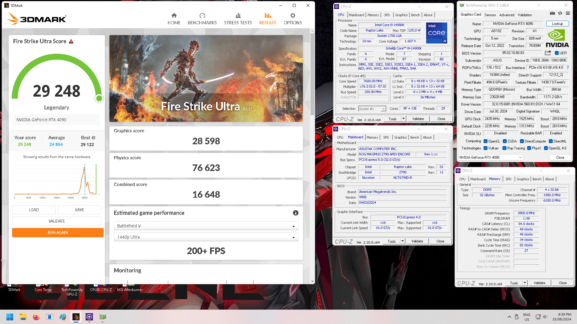Image resolution: width=577 pixels, height=324 pixels.
Task: Click the 3DMark vertical scrollbar thumb
Action: click(312, 74)
